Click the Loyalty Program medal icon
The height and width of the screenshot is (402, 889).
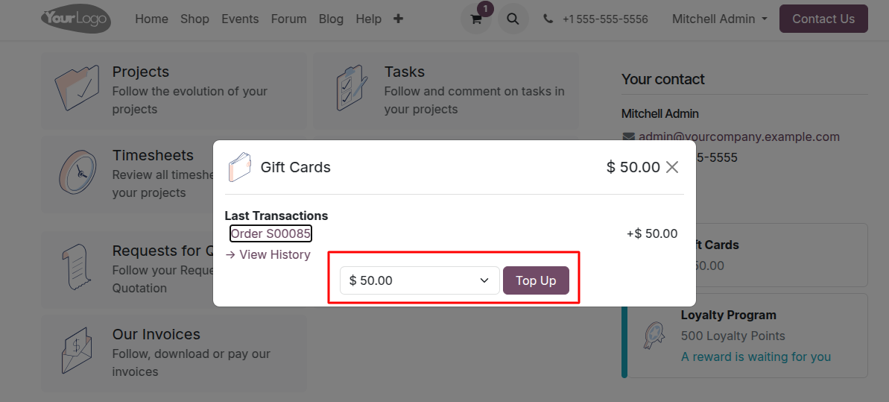(654, 336)
